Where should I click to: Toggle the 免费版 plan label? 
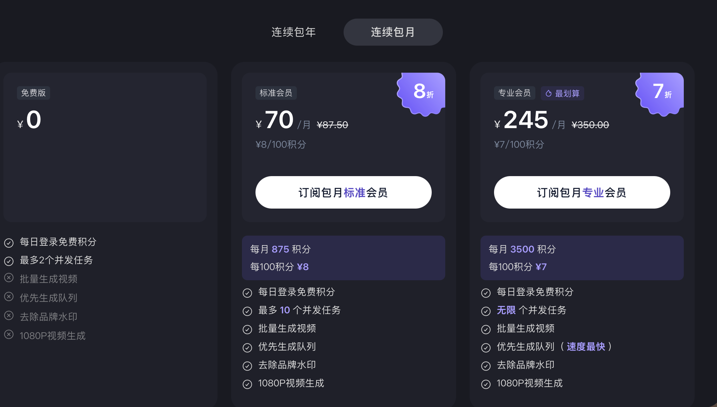point(33,93)
